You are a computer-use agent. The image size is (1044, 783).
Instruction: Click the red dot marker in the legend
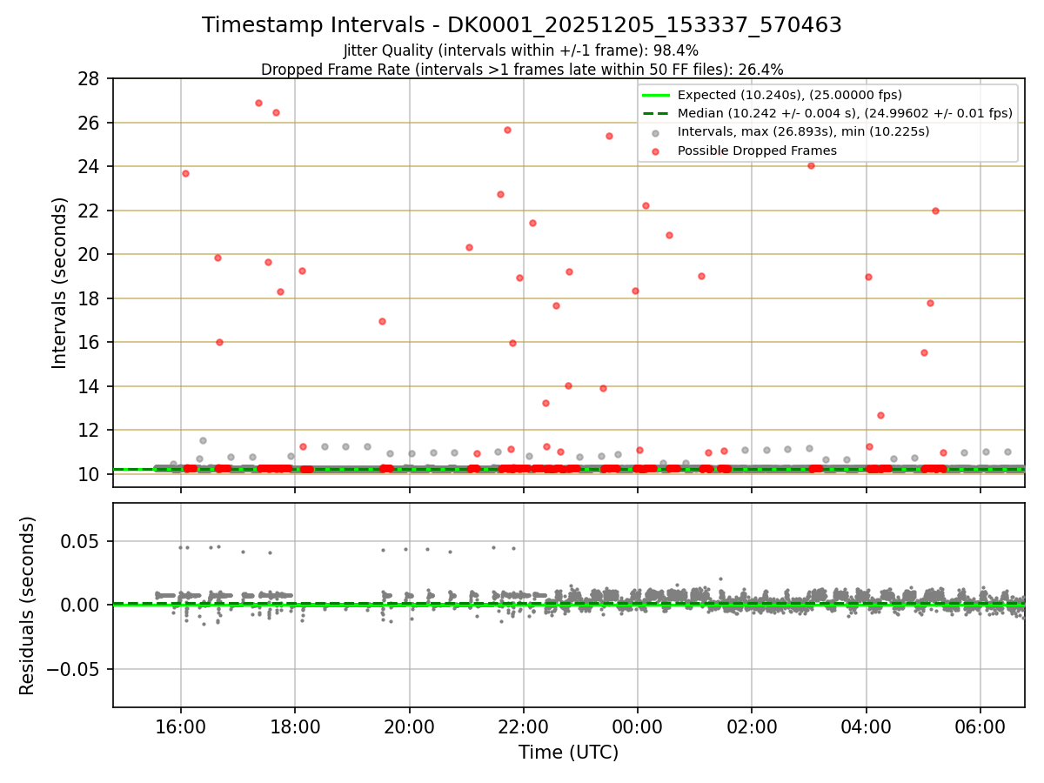coord(655,151)
